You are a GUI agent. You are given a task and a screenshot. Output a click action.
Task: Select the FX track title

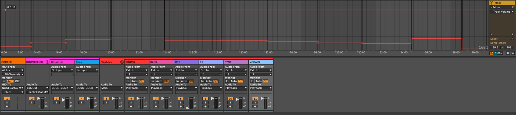211,62
